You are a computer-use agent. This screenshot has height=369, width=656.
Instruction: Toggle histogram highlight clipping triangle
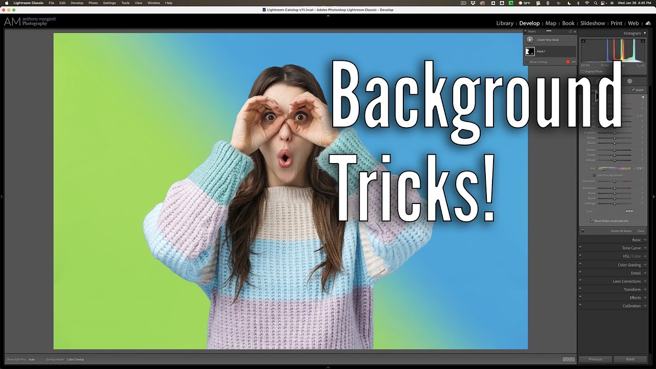click(644, 40)
